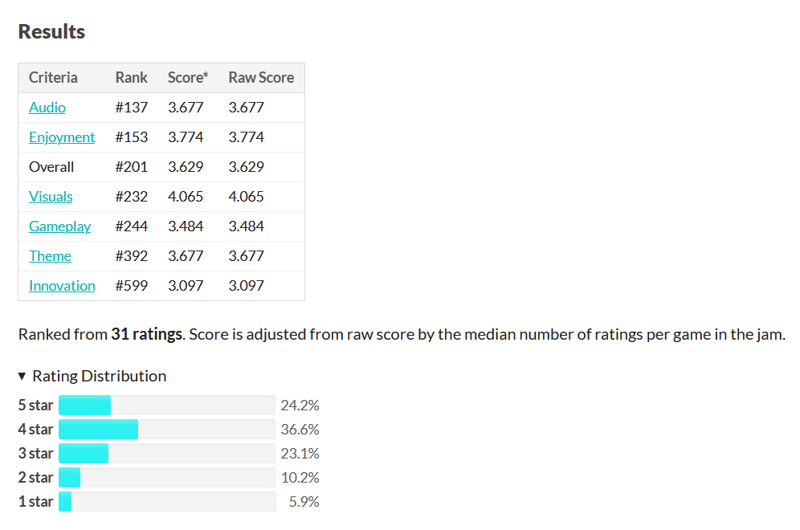This screenshot has width=800, height=530.
Task: Open the Visuals criteria link
Action: 51,197
